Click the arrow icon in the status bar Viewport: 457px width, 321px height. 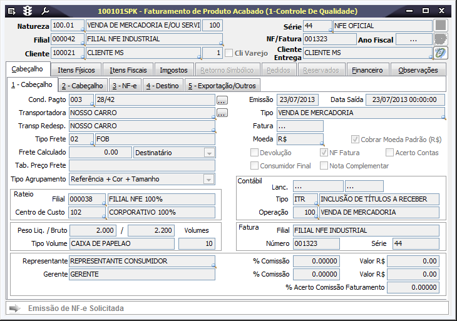click(x=14, y=308)
